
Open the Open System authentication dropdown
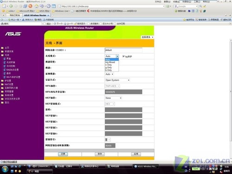[117, 80]
